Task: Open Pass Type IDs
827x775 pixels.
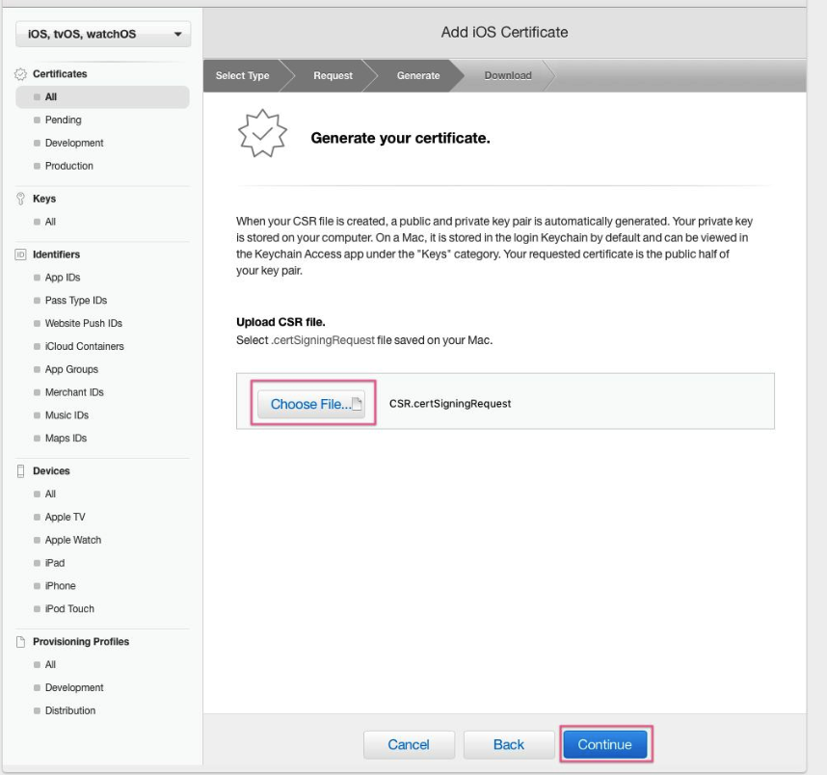Action: pyautogui.click(x=76, y=301)
